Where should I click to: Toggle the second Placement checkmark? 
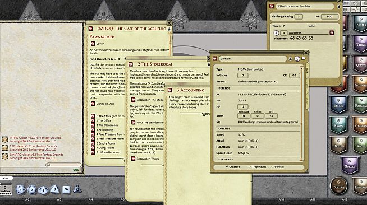299,38
